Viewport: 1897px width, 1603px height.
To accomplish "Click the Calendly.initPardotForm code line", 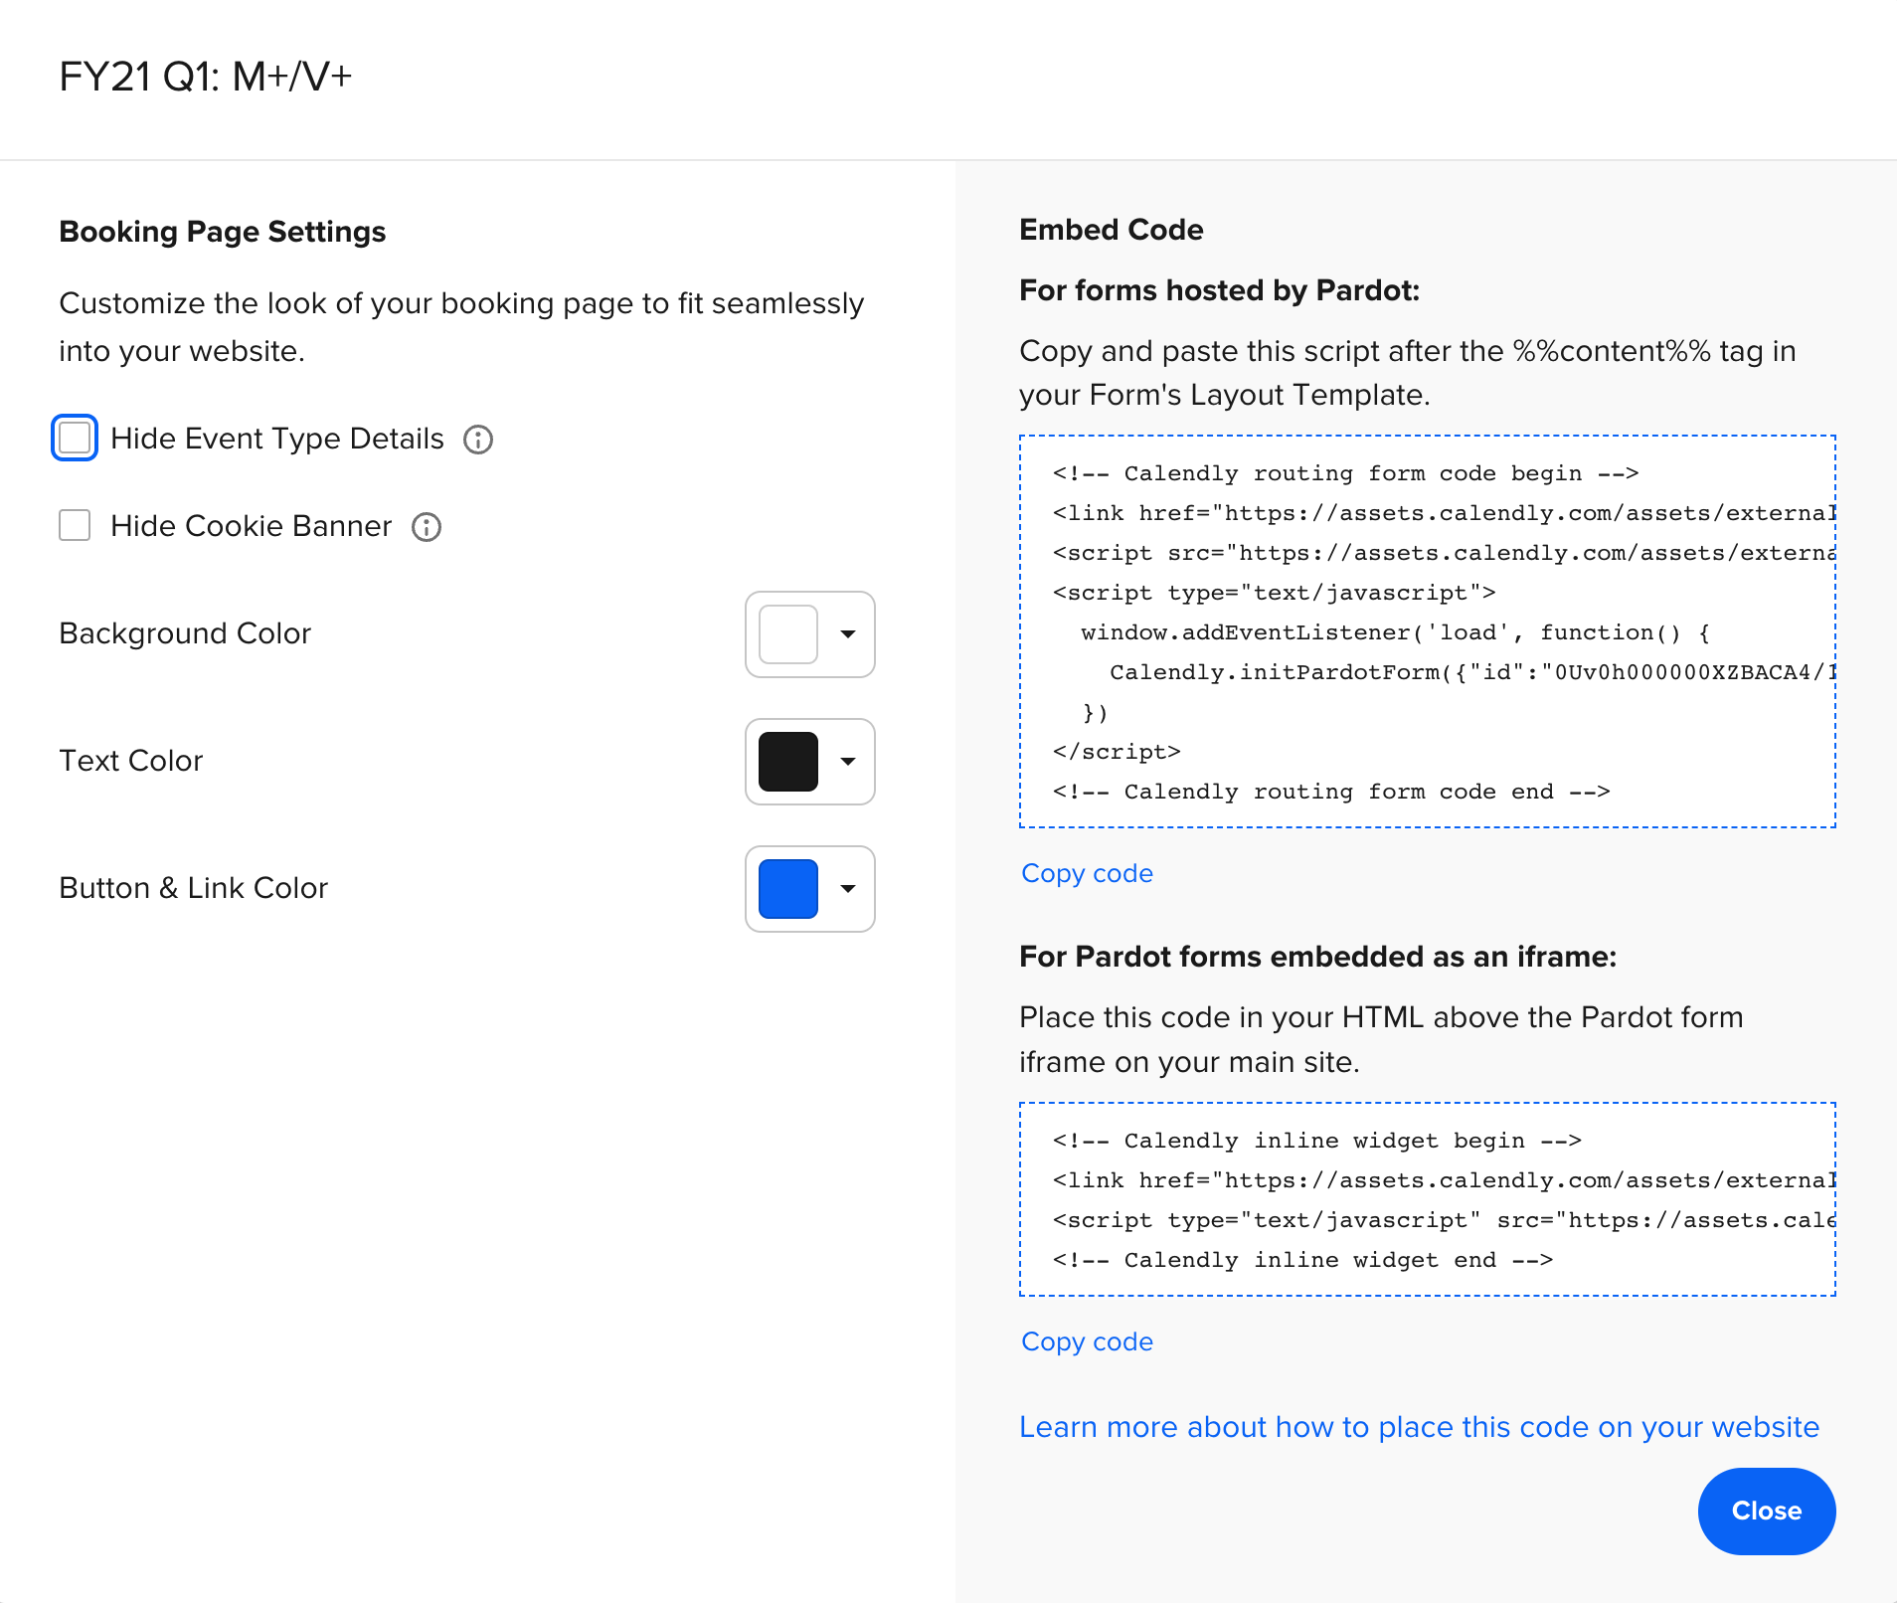I will 1471,672.
